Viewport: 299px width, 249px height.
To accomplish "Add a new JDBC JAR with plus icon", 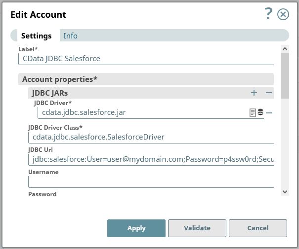I will click(x=254, y=93).
